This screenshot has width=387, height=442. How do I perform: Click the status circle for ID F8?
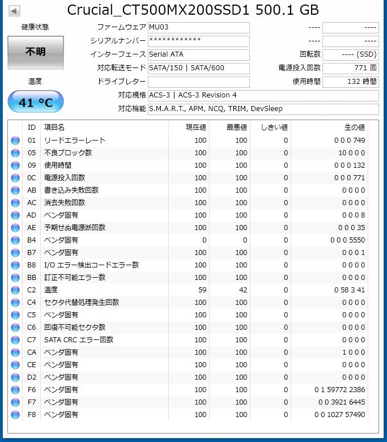coord(15,415)
